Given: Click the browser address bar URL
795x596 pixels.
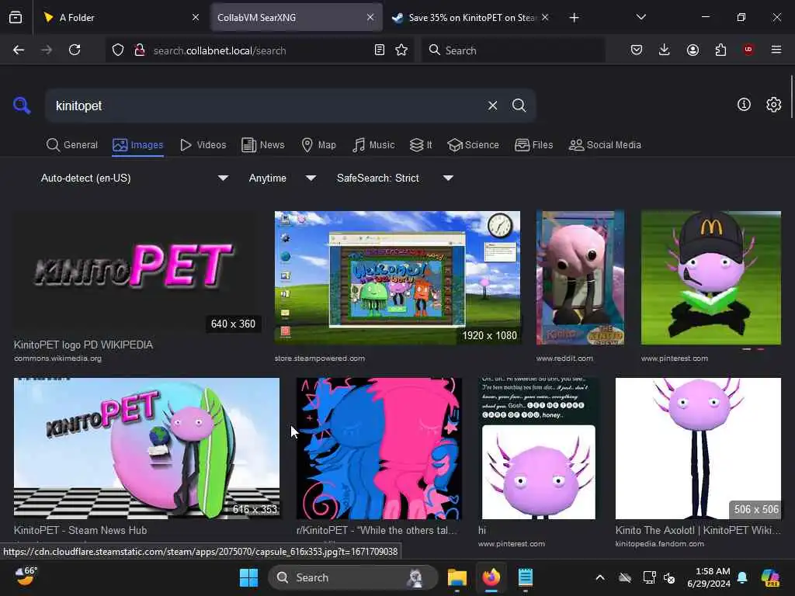Looking at the screenshot, I should pos(219,50).
